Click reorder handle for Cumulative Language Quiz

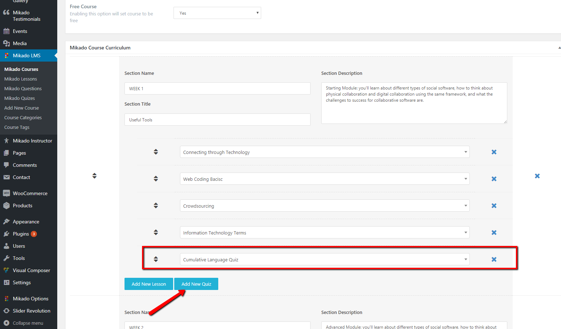(x=156, y=259)
